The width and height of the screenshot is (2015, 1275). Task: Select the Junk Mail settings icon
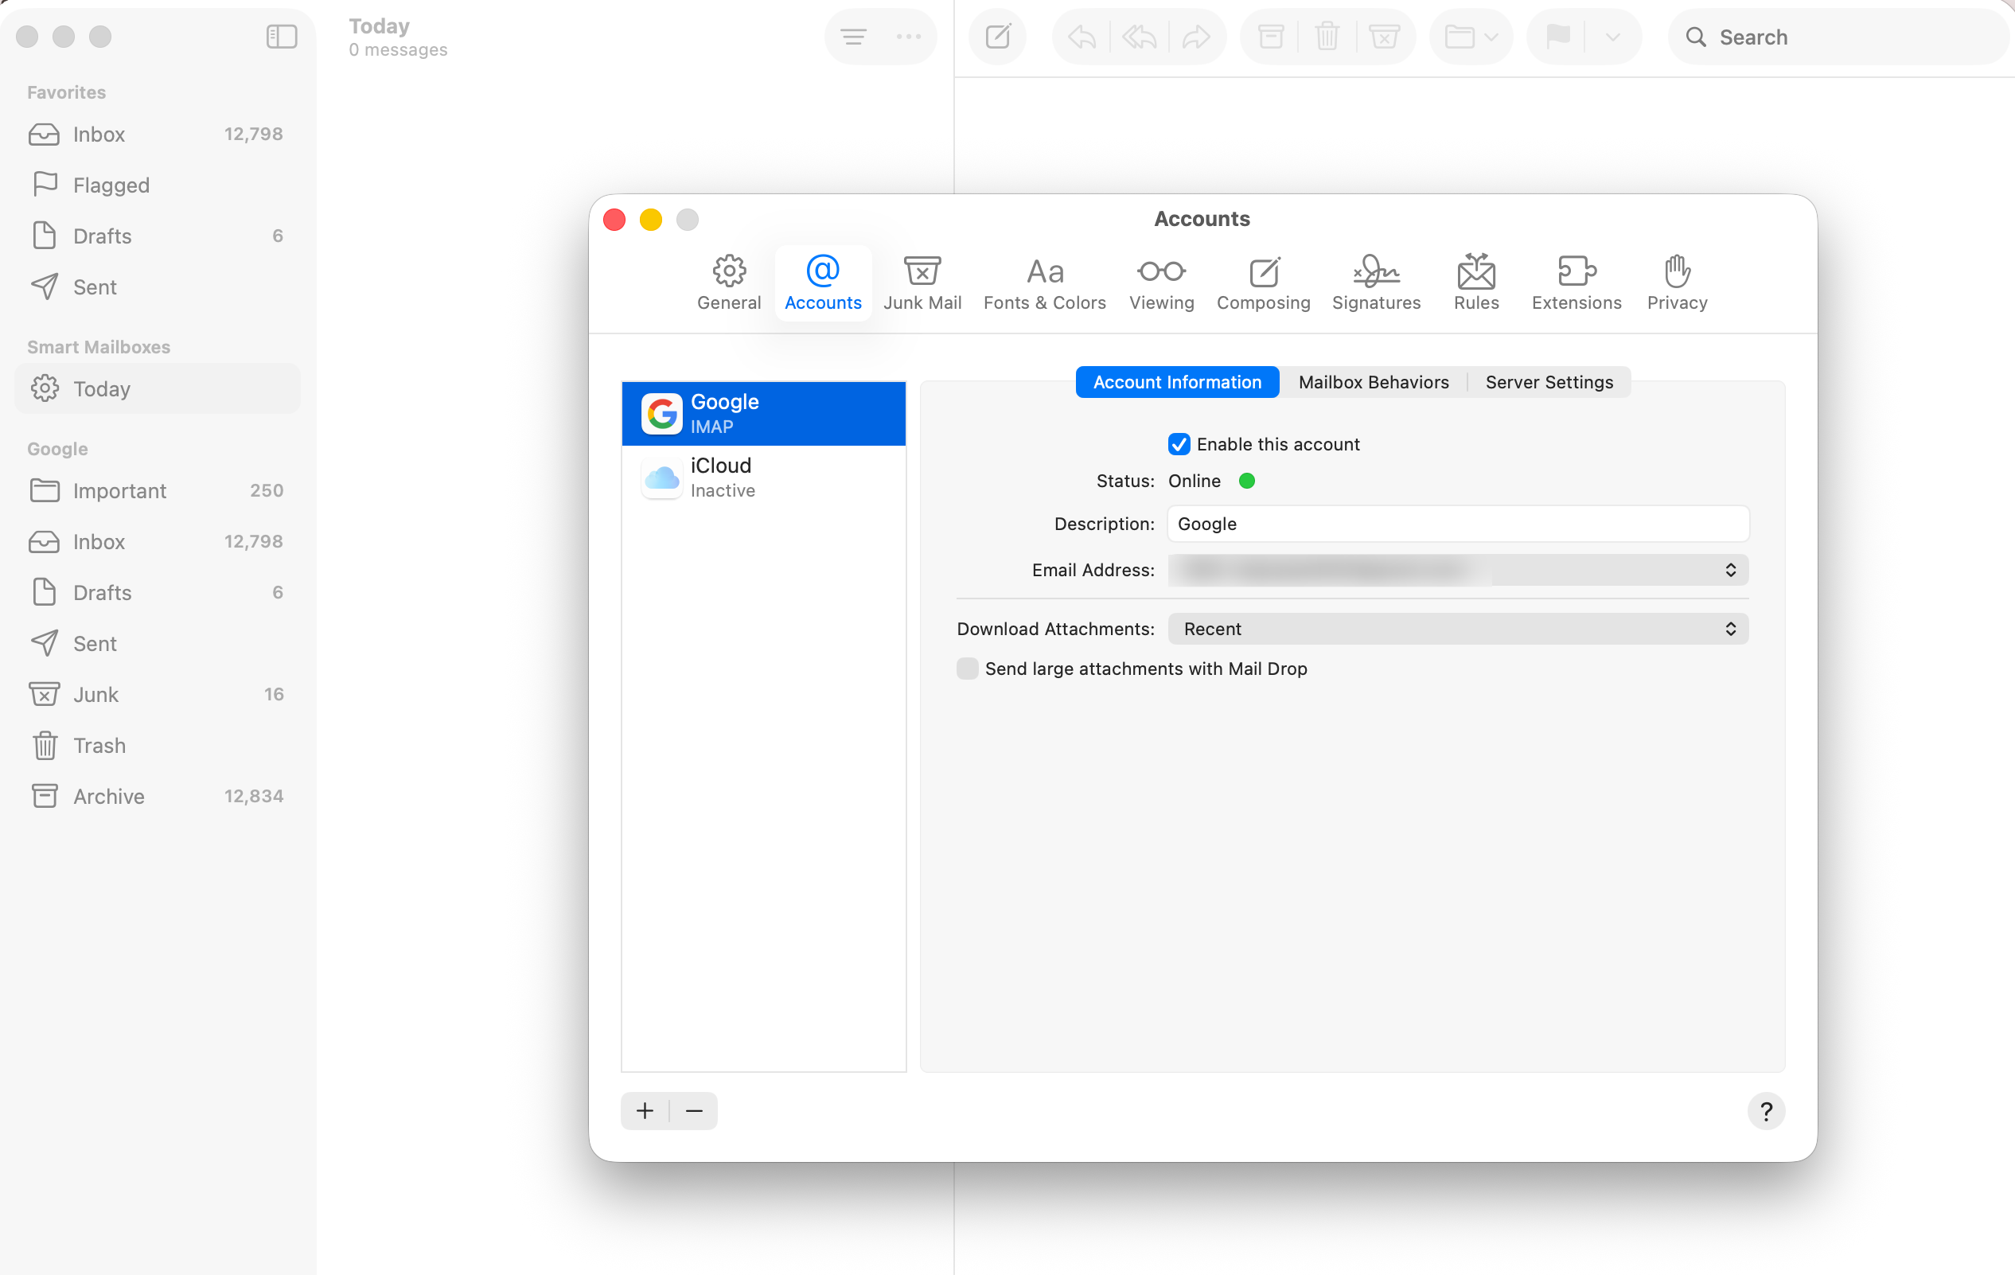tap(922, 283)
